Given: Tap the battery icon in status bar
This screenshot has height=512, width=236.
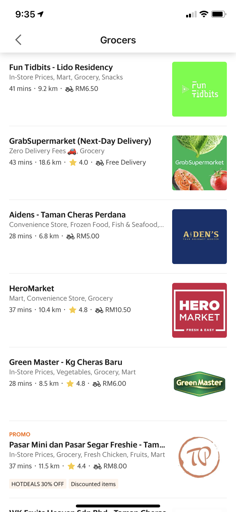Looking at the screenshot, I should pos(218,14).
